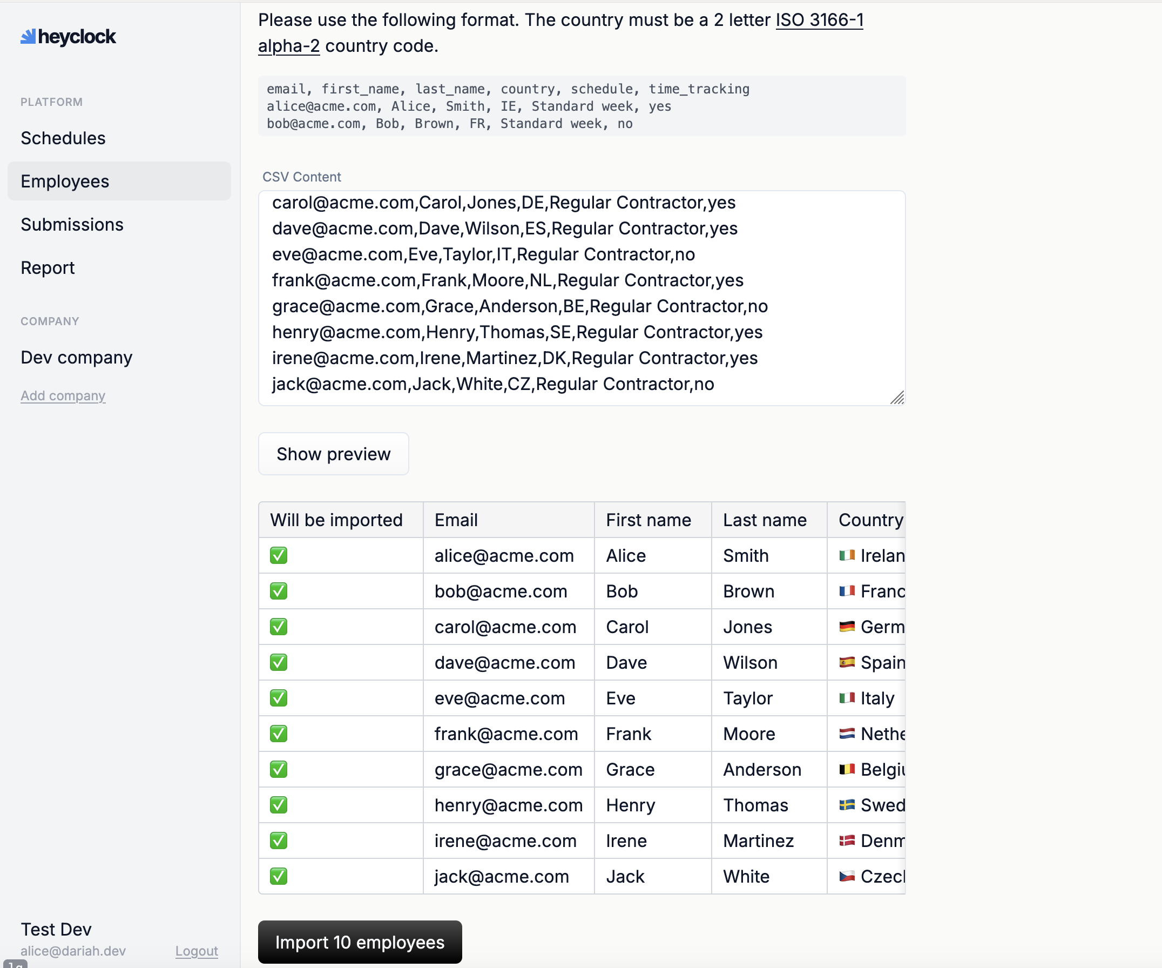Click the Netherlands flag in Frank's row

(x=847, y=734)
